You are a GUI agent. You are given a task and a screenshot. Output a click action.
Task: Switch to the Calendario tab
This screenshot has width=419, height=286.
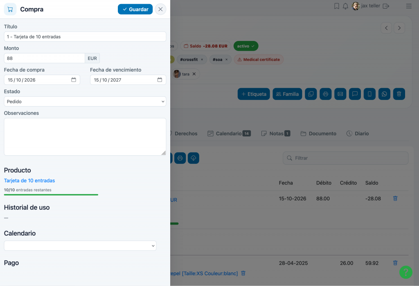[229, 134]
